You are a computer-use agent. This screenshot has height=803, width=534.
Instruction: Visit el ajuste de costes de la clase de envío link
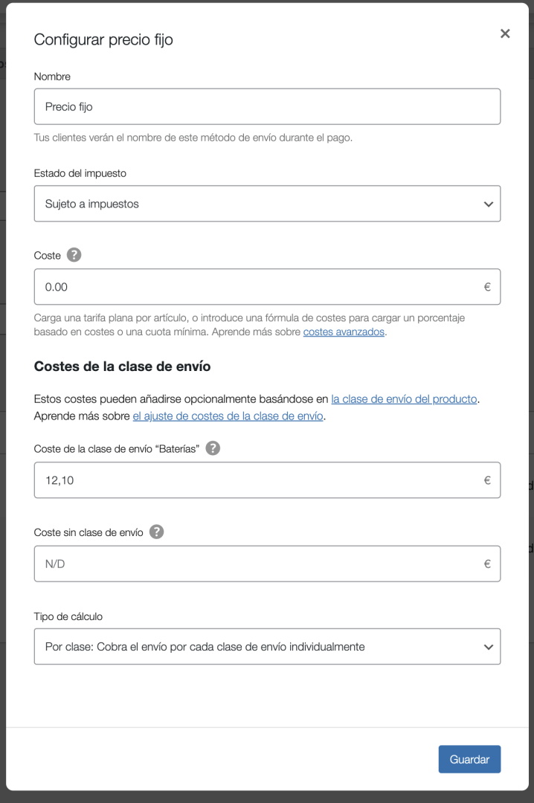point(228,416)
